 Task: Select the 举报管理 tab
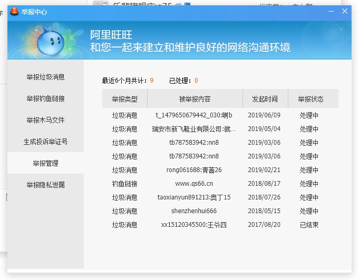pyautogui.click(x=45, y=163)
